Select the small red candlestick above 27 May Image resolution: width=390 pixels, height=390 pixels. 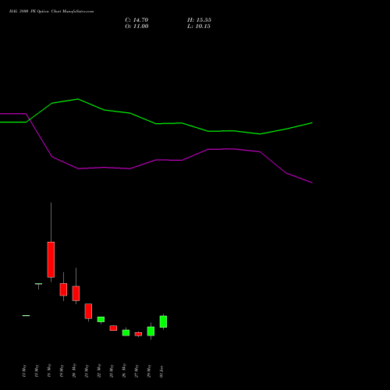tap(138, 334)
